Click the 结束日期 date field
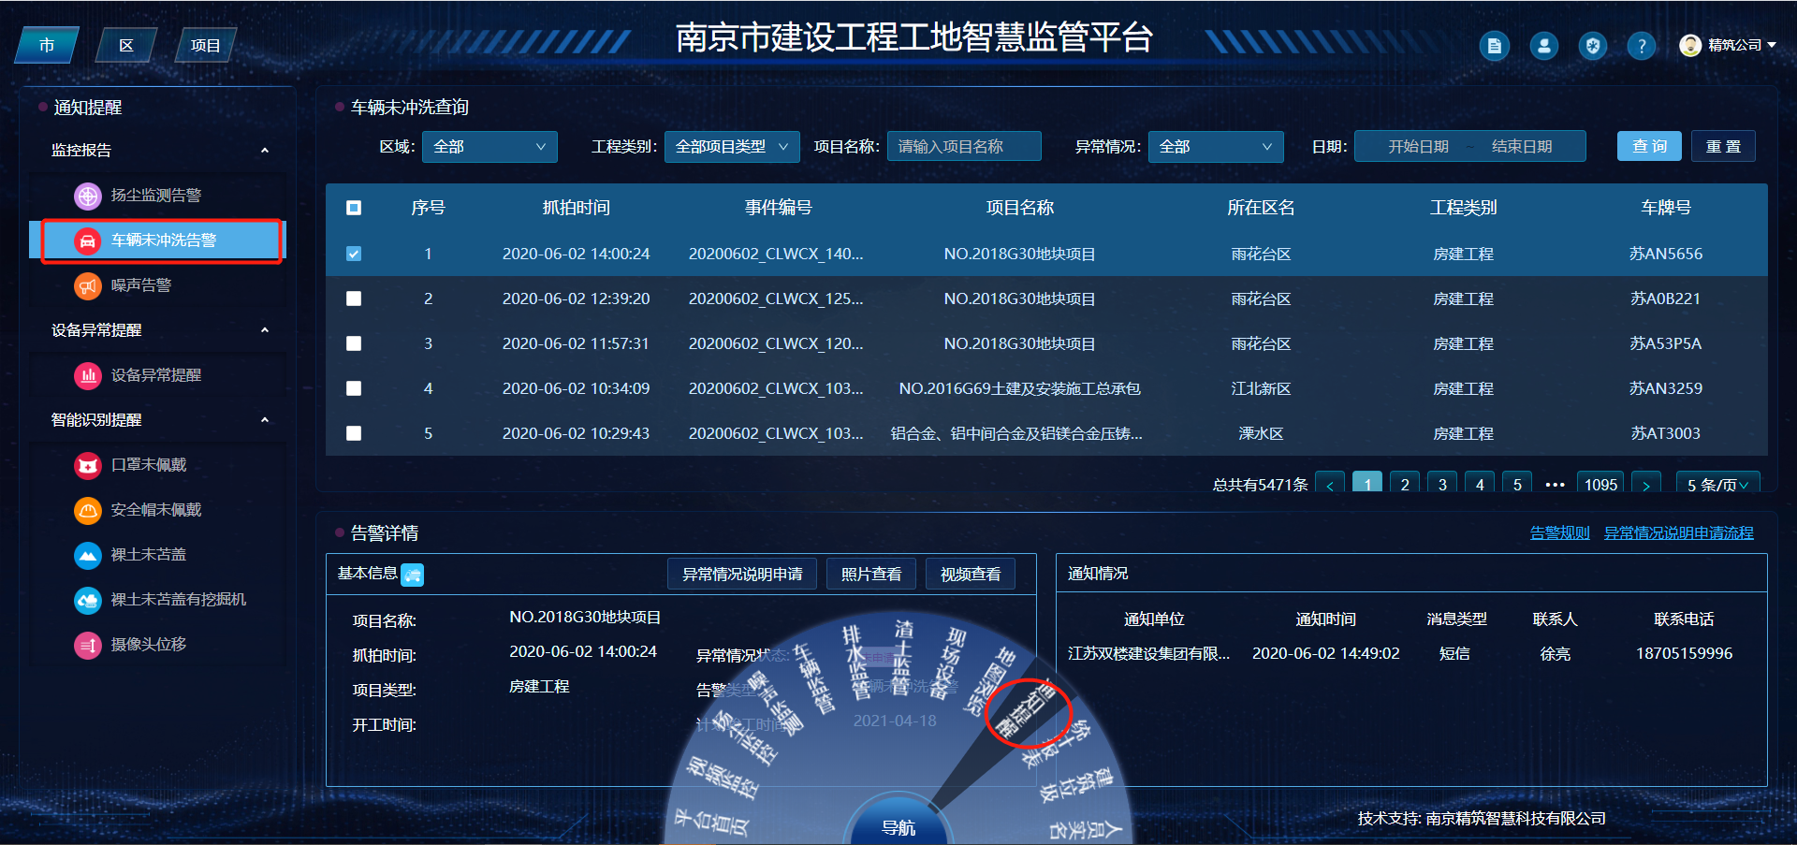The height and width of the screenshot is (845, 1797). [1522, 147]
